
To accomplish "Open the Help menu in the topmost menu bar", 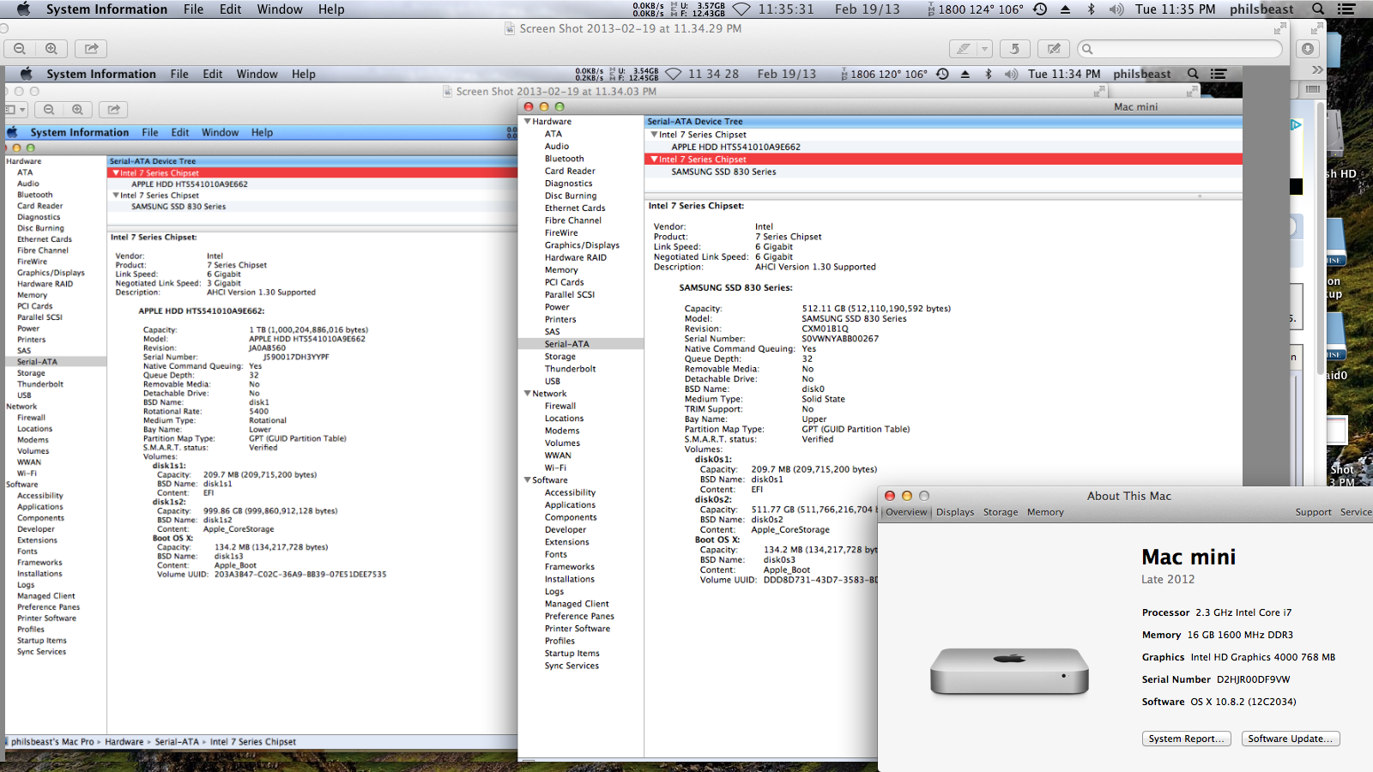I will pyautogui.click(x=331, y=9).
